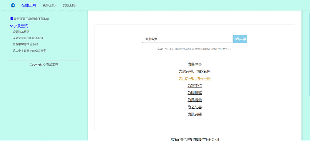Collapse the 文化查询 section
The image size is (310, 141).
pos(19,26)
